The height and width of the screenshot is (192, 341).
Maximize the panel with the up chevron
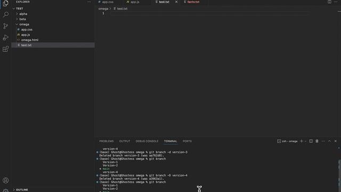tap(329, 141)
